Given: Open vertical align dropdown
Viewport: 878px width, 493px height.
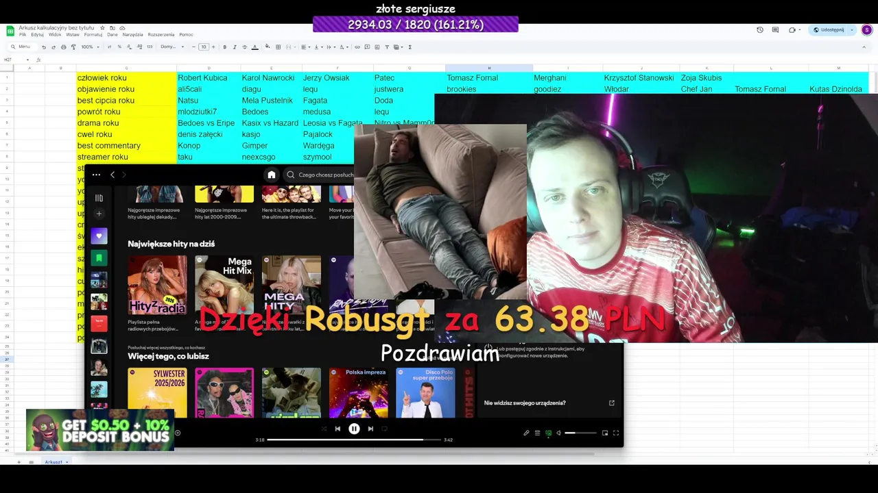Looking at the screenshot, I should pyautogui.click(x=318, y=47).
